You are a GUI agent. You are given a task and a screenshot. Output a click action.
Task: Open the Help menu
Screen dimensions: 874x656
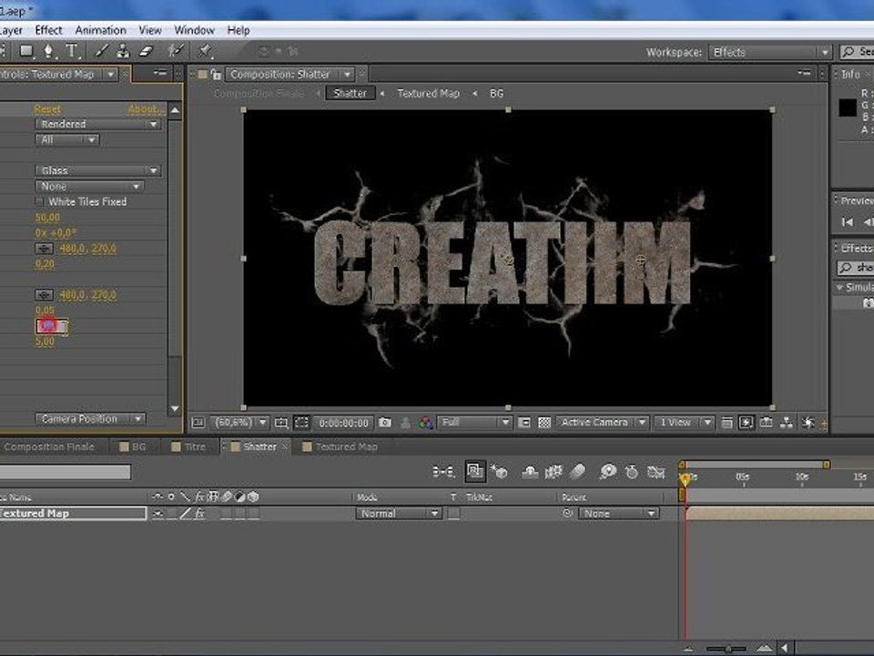click(238, 30)
